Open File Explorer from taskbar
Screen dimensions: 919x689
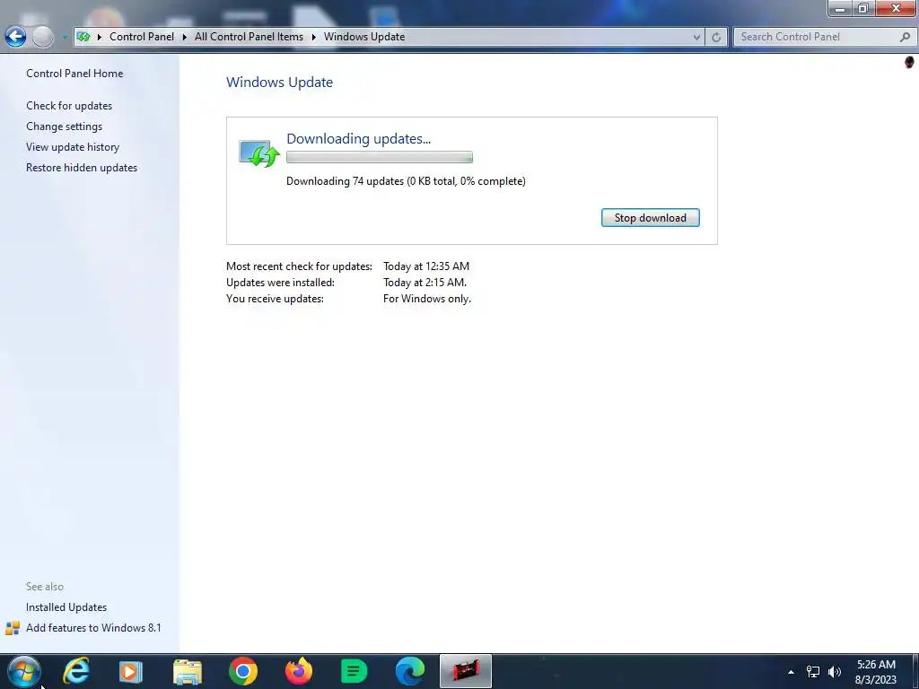pos(187,671)
